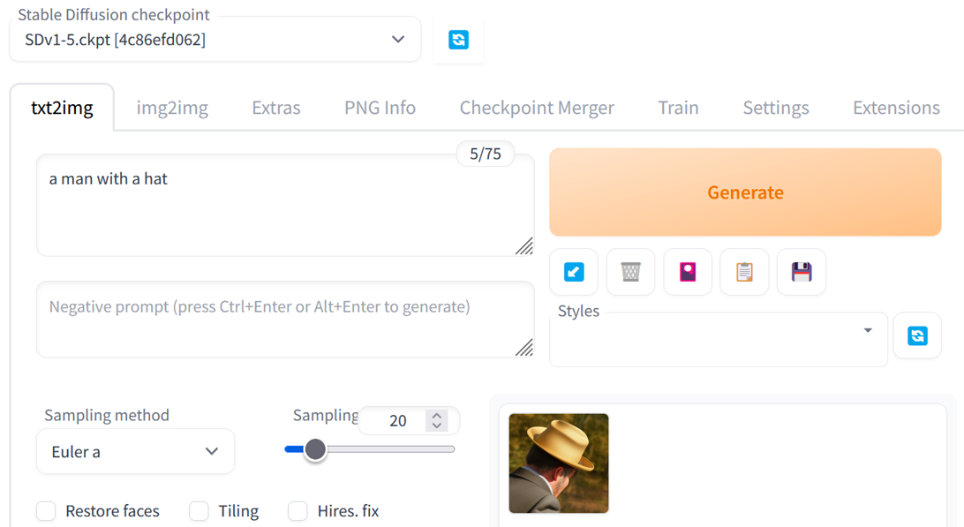Image resolution: width=964 pixels, height=527 pixels.
Task: Save style using floppy disk icon
Action: tap(802, 272)
